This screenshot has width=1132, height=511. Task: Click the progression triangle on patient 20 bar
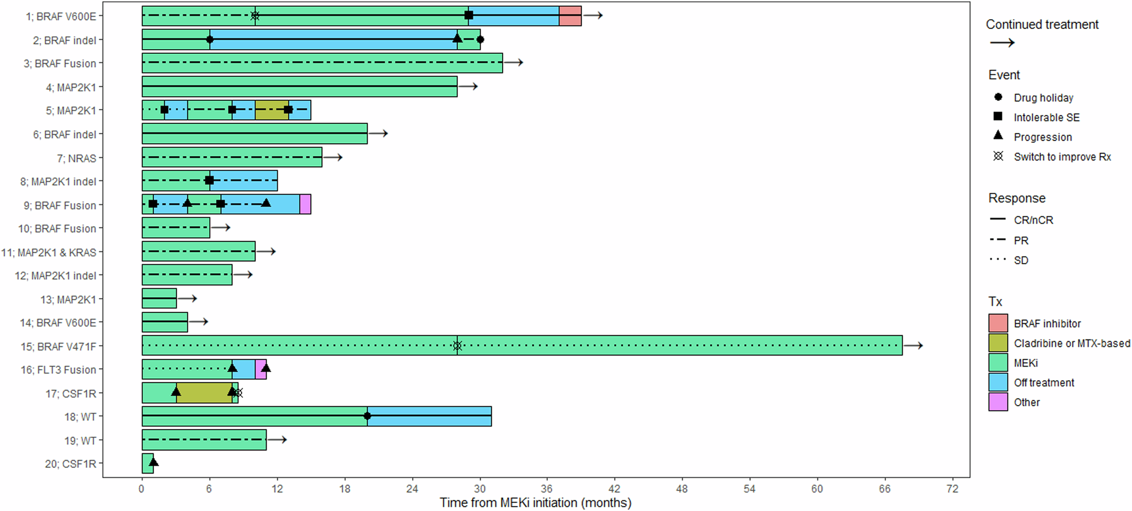click(x=153, y=462)
